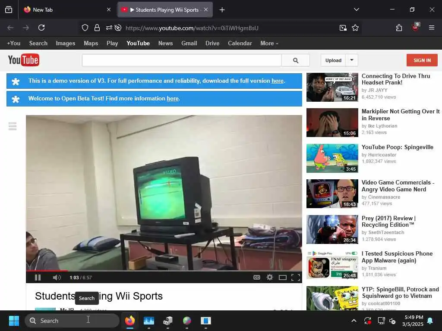Screen dimensions: 442x331
Task: Open video settings gear
Action: coord(270,278)
